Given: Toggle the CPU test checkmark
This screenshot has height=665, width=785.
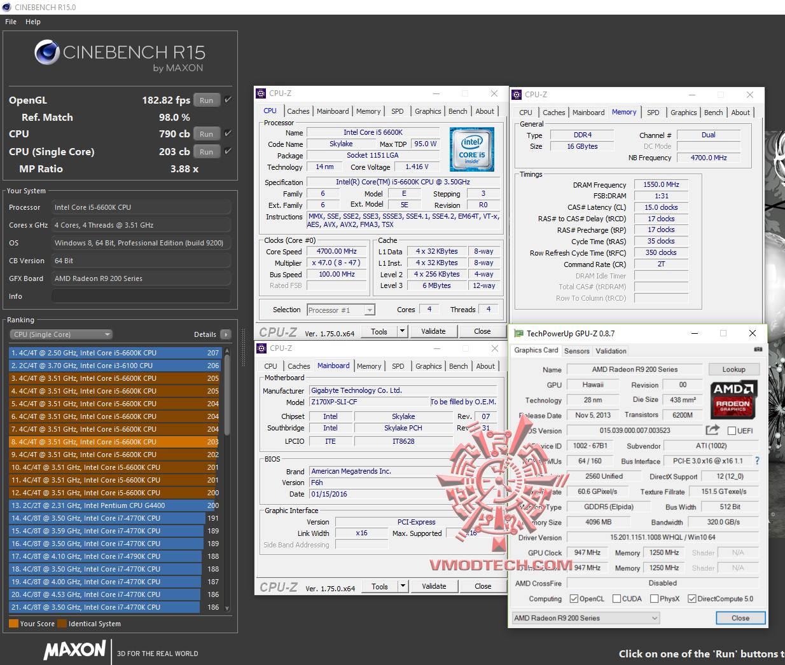Looking at the screenshot, I should 228,134.
